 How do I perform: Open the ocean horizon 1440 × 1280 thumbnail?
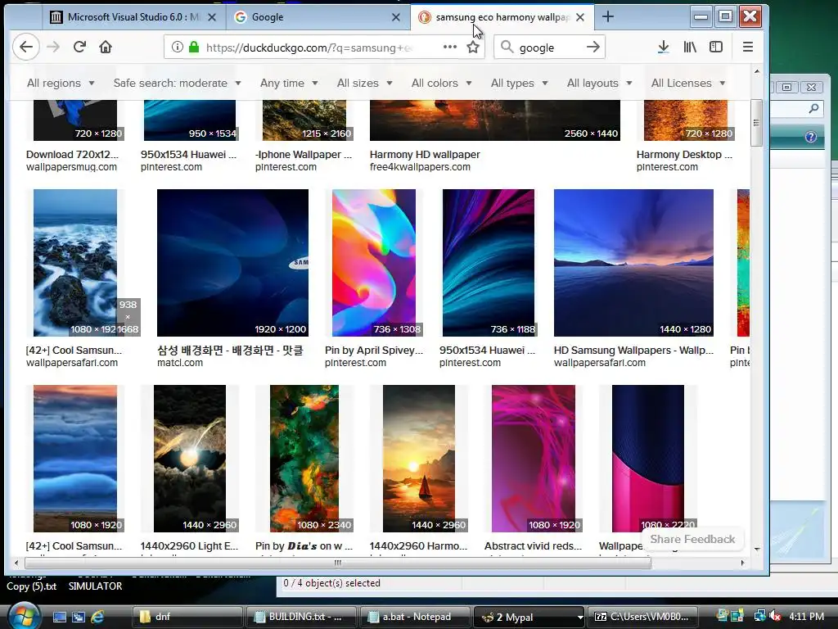point(633,263)
